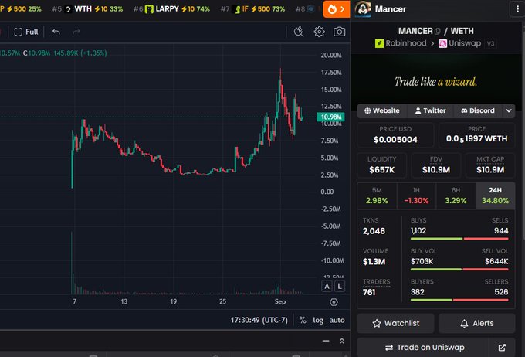Toggle log scale in bottom bar
525x357 pixels.
[x=318, y=320]
